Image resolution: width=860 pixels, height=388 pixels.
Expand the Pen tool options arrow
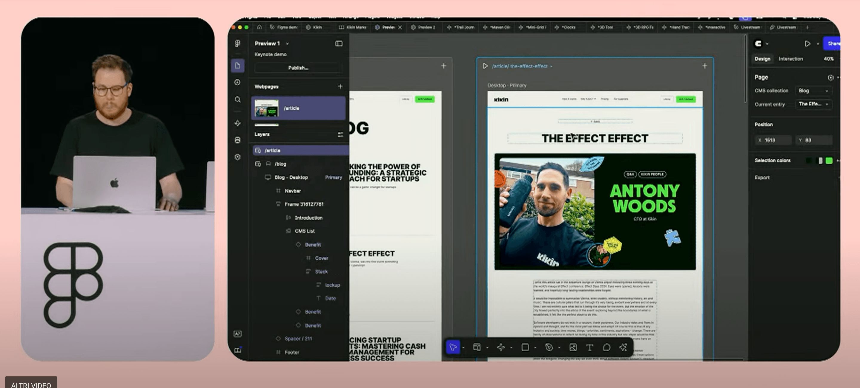click(x=559, y=348)
